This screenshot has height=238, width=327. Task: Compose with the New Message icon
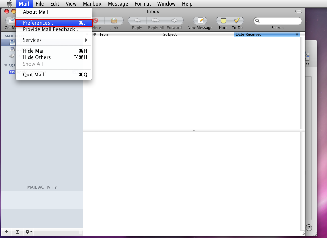click(x=200, y=20)
